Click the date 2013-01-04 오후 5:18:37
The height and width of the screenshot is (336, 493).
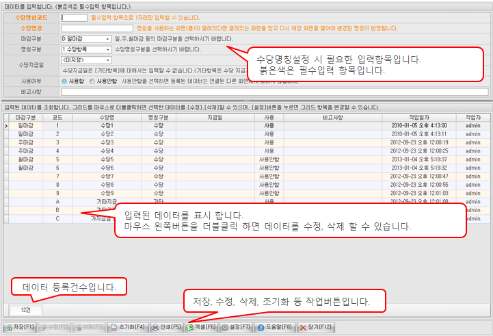(x=419, y=159)
